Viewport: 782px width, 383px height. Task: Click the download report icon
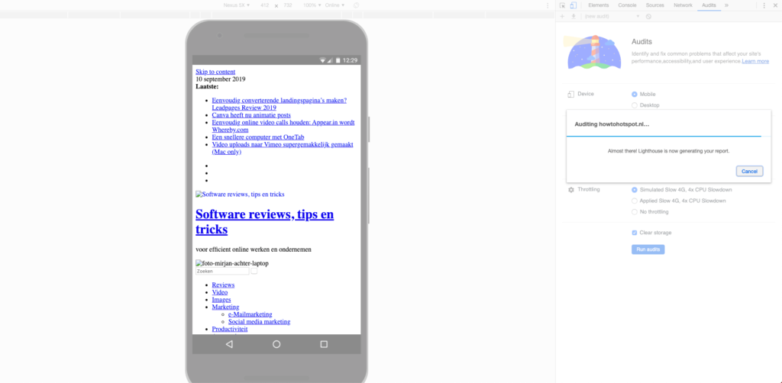pos(572,16)
